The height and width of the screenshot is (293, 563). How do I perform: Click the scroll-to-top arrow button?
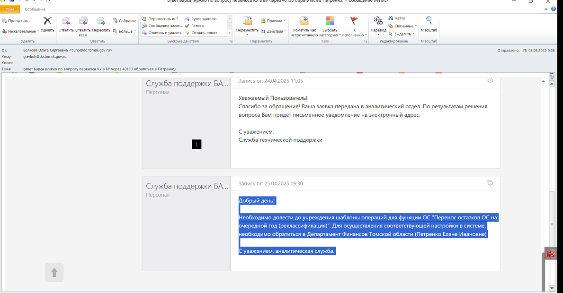click(x=54, y=273)
